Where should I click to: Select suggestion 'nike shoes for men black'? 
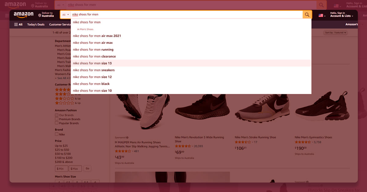pos(191,84)
